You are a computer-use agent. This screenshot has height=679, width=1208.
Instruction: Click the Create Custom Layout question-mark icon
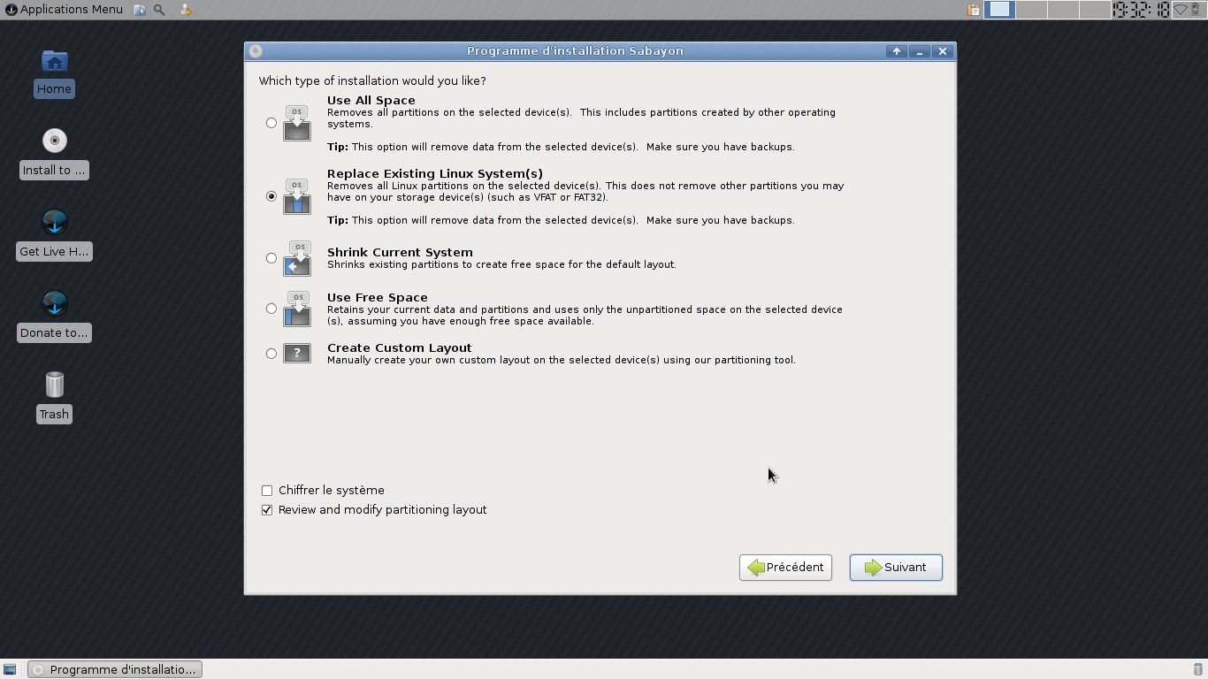click(297, 354)
